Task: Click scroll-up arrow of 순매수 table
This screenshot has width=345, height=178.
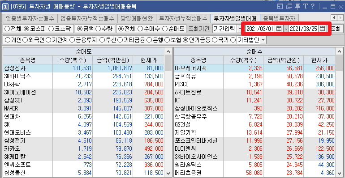Action: [x=339, y=51]
